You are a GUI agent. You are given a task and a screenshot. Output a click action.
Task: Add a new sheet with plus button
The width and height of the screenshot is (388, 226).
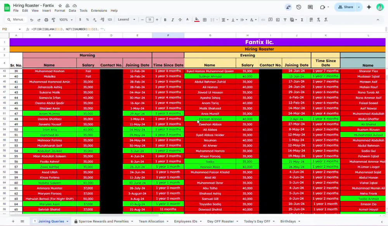point(13,221)
